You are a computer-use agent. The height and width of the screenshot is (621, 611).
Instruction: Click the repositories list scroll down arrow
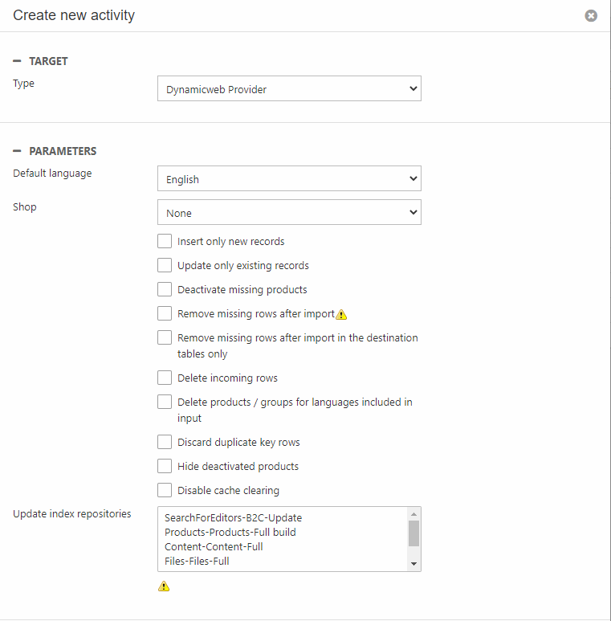pyautogui.click(x=413, y=564)
